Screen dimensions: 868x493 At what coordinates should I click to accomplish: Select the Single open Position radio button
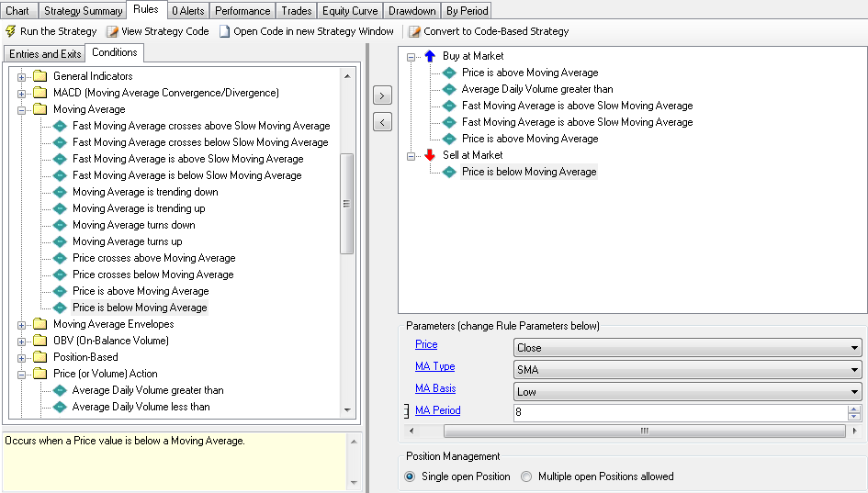tap(410, 476)
